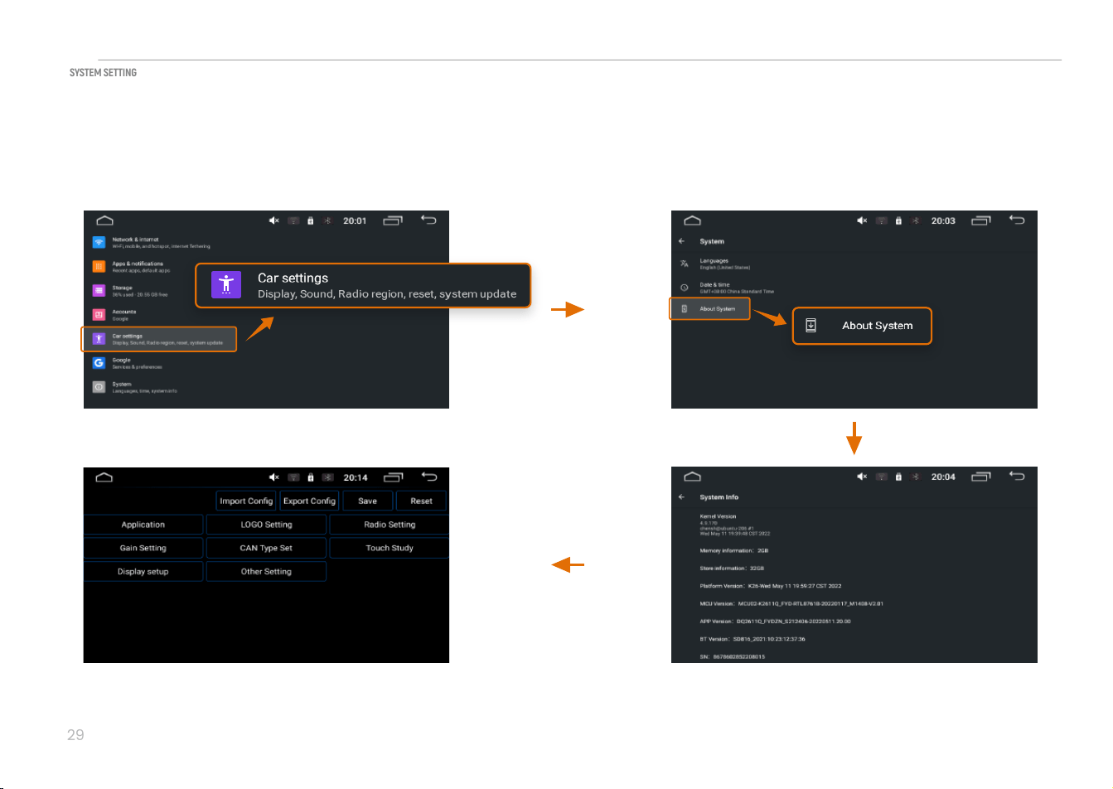The height and width of the screenshot is (789, 1113).
Task: Click the Import Config button
Action: point(246,501)
